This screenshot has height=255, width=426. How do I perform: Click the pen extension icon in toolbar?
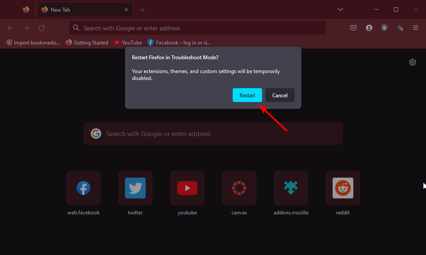[x=400, y=28]
